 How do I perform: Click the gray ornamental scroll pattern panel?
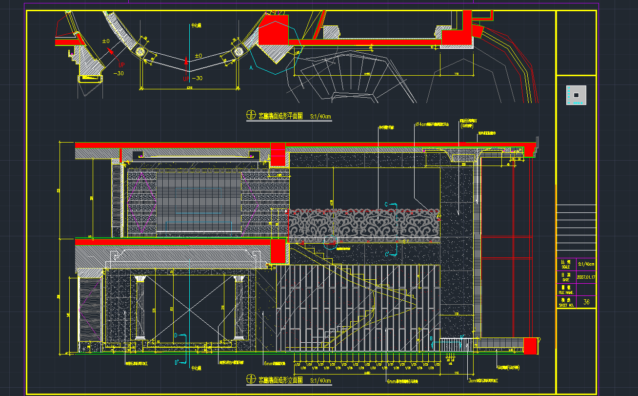[x=363, y=226]
